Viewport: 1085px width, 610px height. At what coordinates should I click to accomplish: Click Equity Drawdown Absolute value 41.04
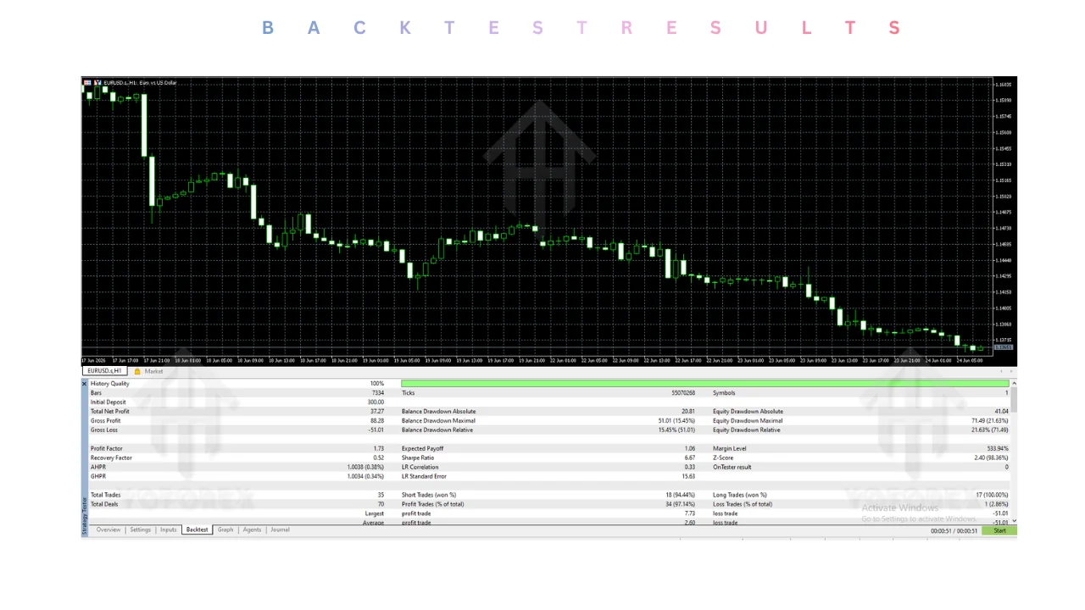tap(1001, 412)
